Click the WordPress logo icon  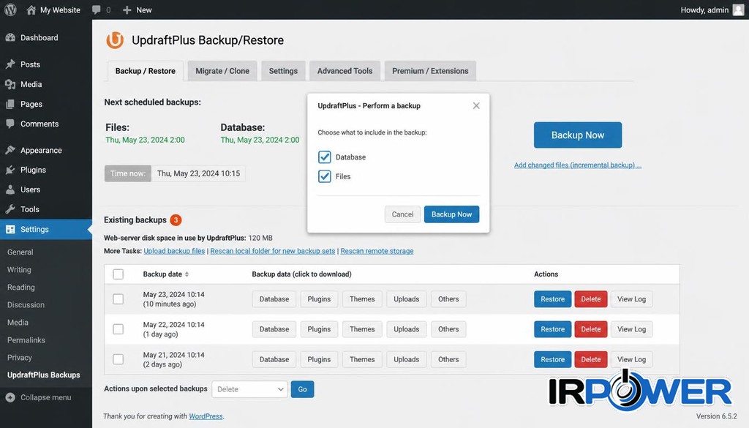10,10
